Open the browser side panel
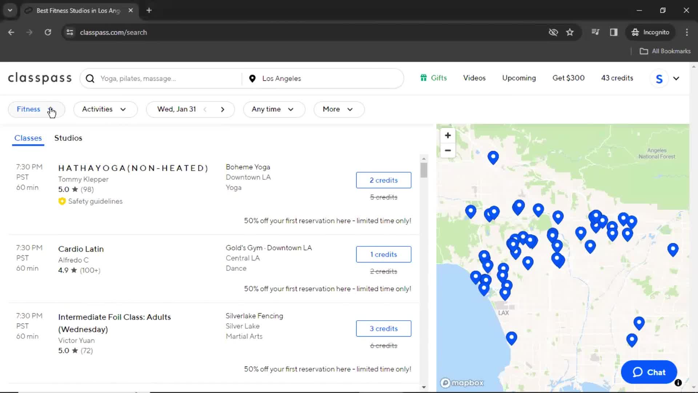The width and height of the screenshot is (698, 393). tap(614, 32)
